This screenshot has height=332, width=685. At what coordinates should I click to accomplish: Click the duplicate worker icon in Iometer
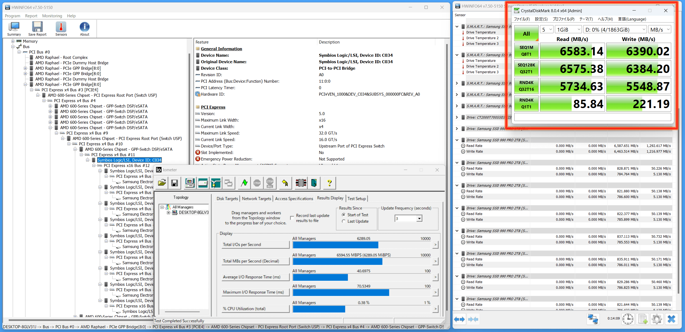pyautogui.click(x=229, y=183)
